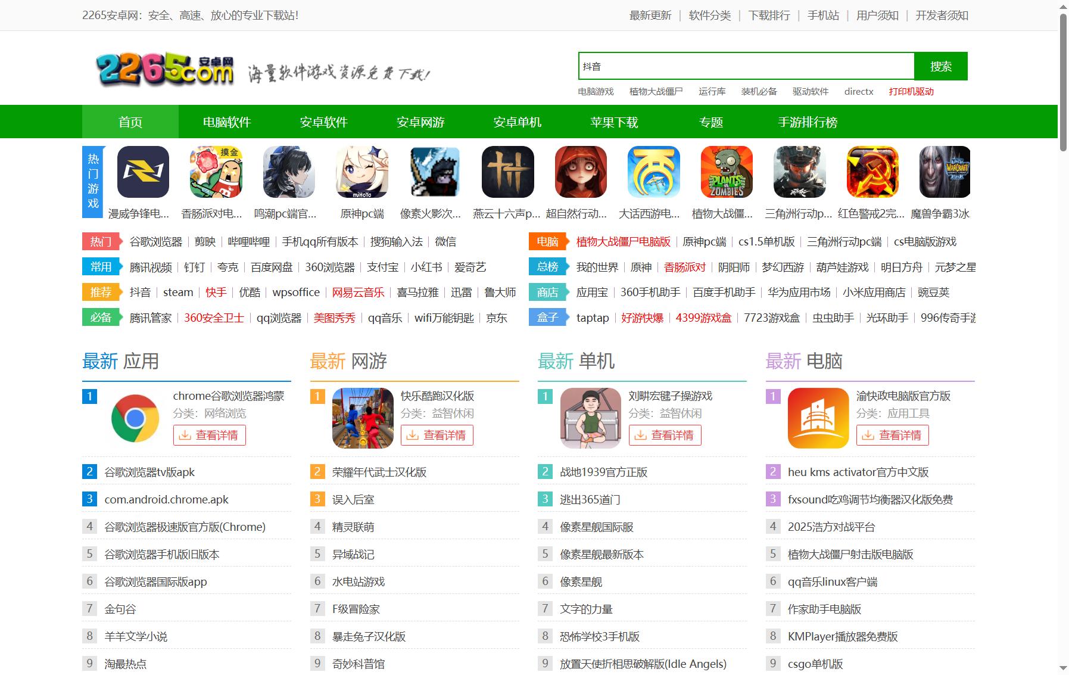1069x675 pixels.
Task: Click the 刘畊宏毽子操游戏 thumbnail
Action: 591,418
